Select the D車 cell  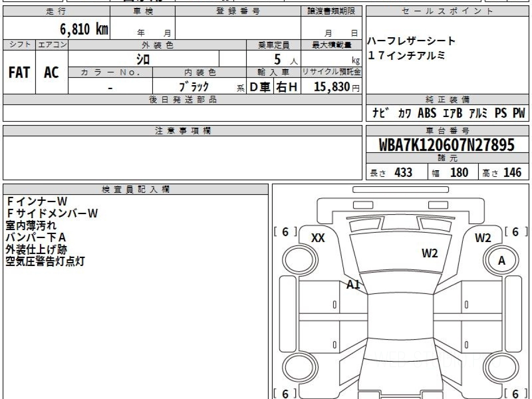[x=260, y=87]
